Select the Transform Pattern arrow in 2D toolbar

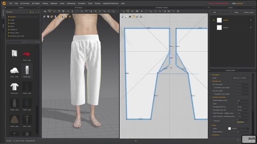(124, 11)
